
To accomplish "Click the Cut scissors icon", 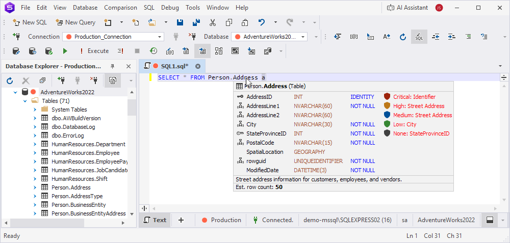I will (213, 22).
